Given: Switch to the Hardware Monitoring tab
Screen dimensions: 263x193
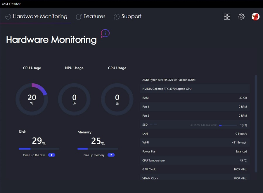Looking at the screenshot, I should [40, 16].
